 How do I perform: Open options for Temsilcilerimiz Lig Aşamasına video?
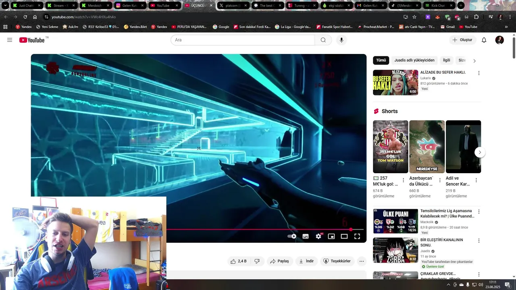pyautogui.click(x=479, y=211)
